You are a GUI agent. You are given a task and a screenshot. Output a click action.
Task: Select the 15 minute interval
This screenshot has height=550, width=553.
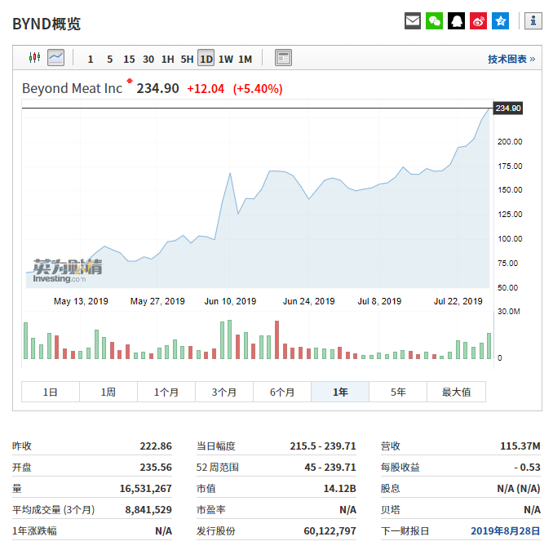click(129, 59)
